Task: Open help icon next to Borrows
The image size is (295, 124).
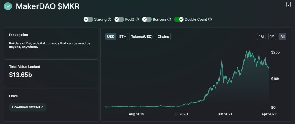Action: pos(169,19)
